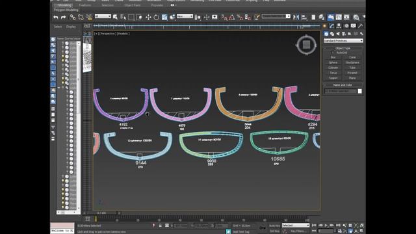Open the Object Paint ribbon tab
The image size is (416, 234).
click(133, 5)
